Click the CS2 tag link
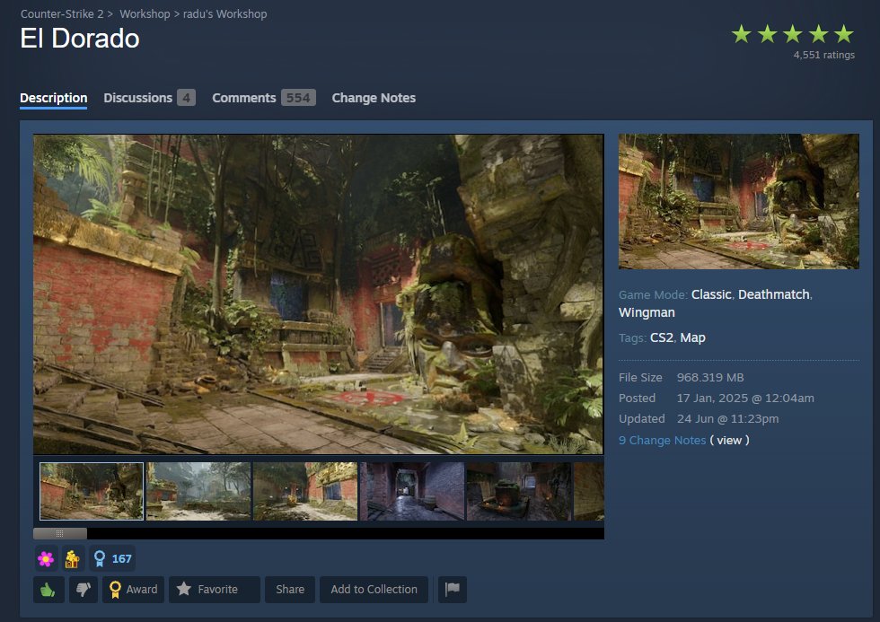The width and height of the screenshot is (880, 622). [x=661, y=337]
